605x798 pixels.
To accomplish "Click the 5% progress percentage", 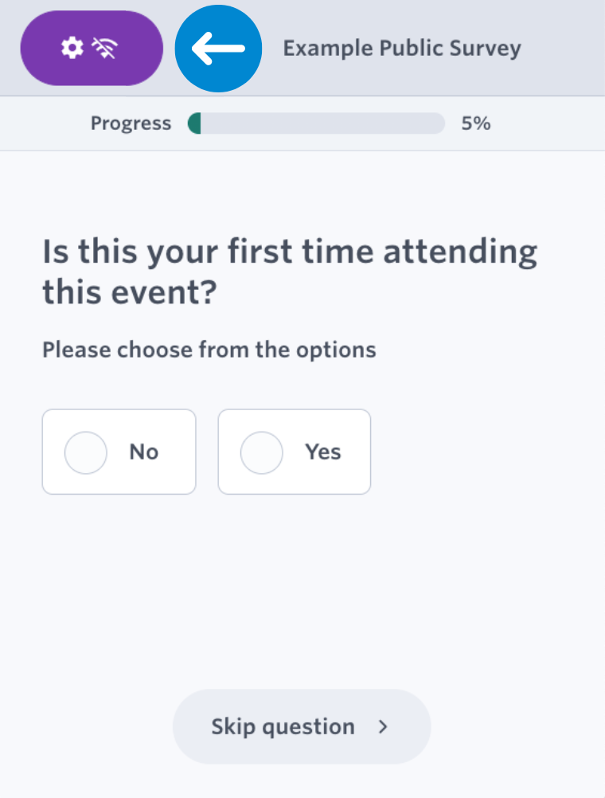I will pos(476,123).
